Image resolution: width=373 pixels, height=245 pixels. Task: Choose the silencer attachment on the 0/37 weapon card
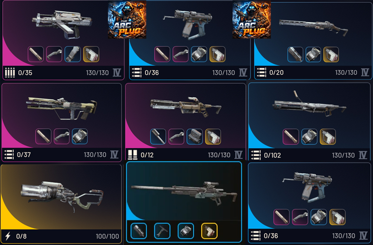(x=43, y=136)
